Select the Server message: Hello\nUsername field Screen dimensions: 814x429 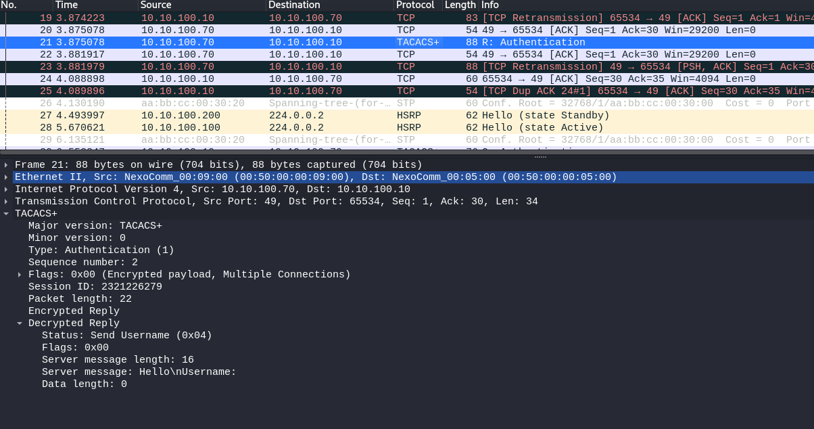139,372
